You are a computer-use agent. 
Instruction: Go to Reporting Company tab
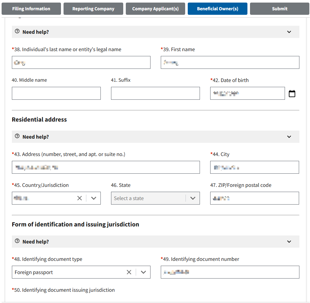coord(93,9)
